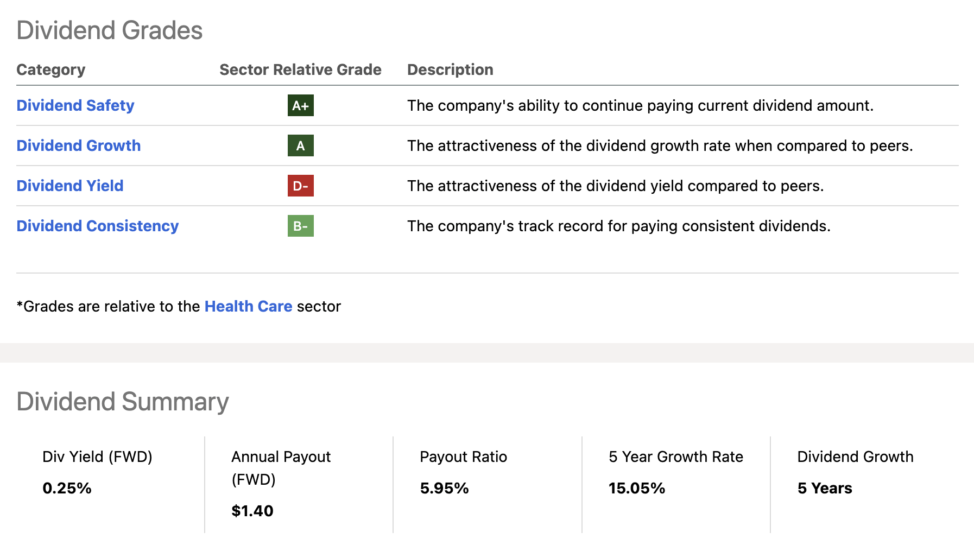The height and width of the screenshot is (545, 974).
Task: Click the red D- grade badge
Action: (300, 186)
